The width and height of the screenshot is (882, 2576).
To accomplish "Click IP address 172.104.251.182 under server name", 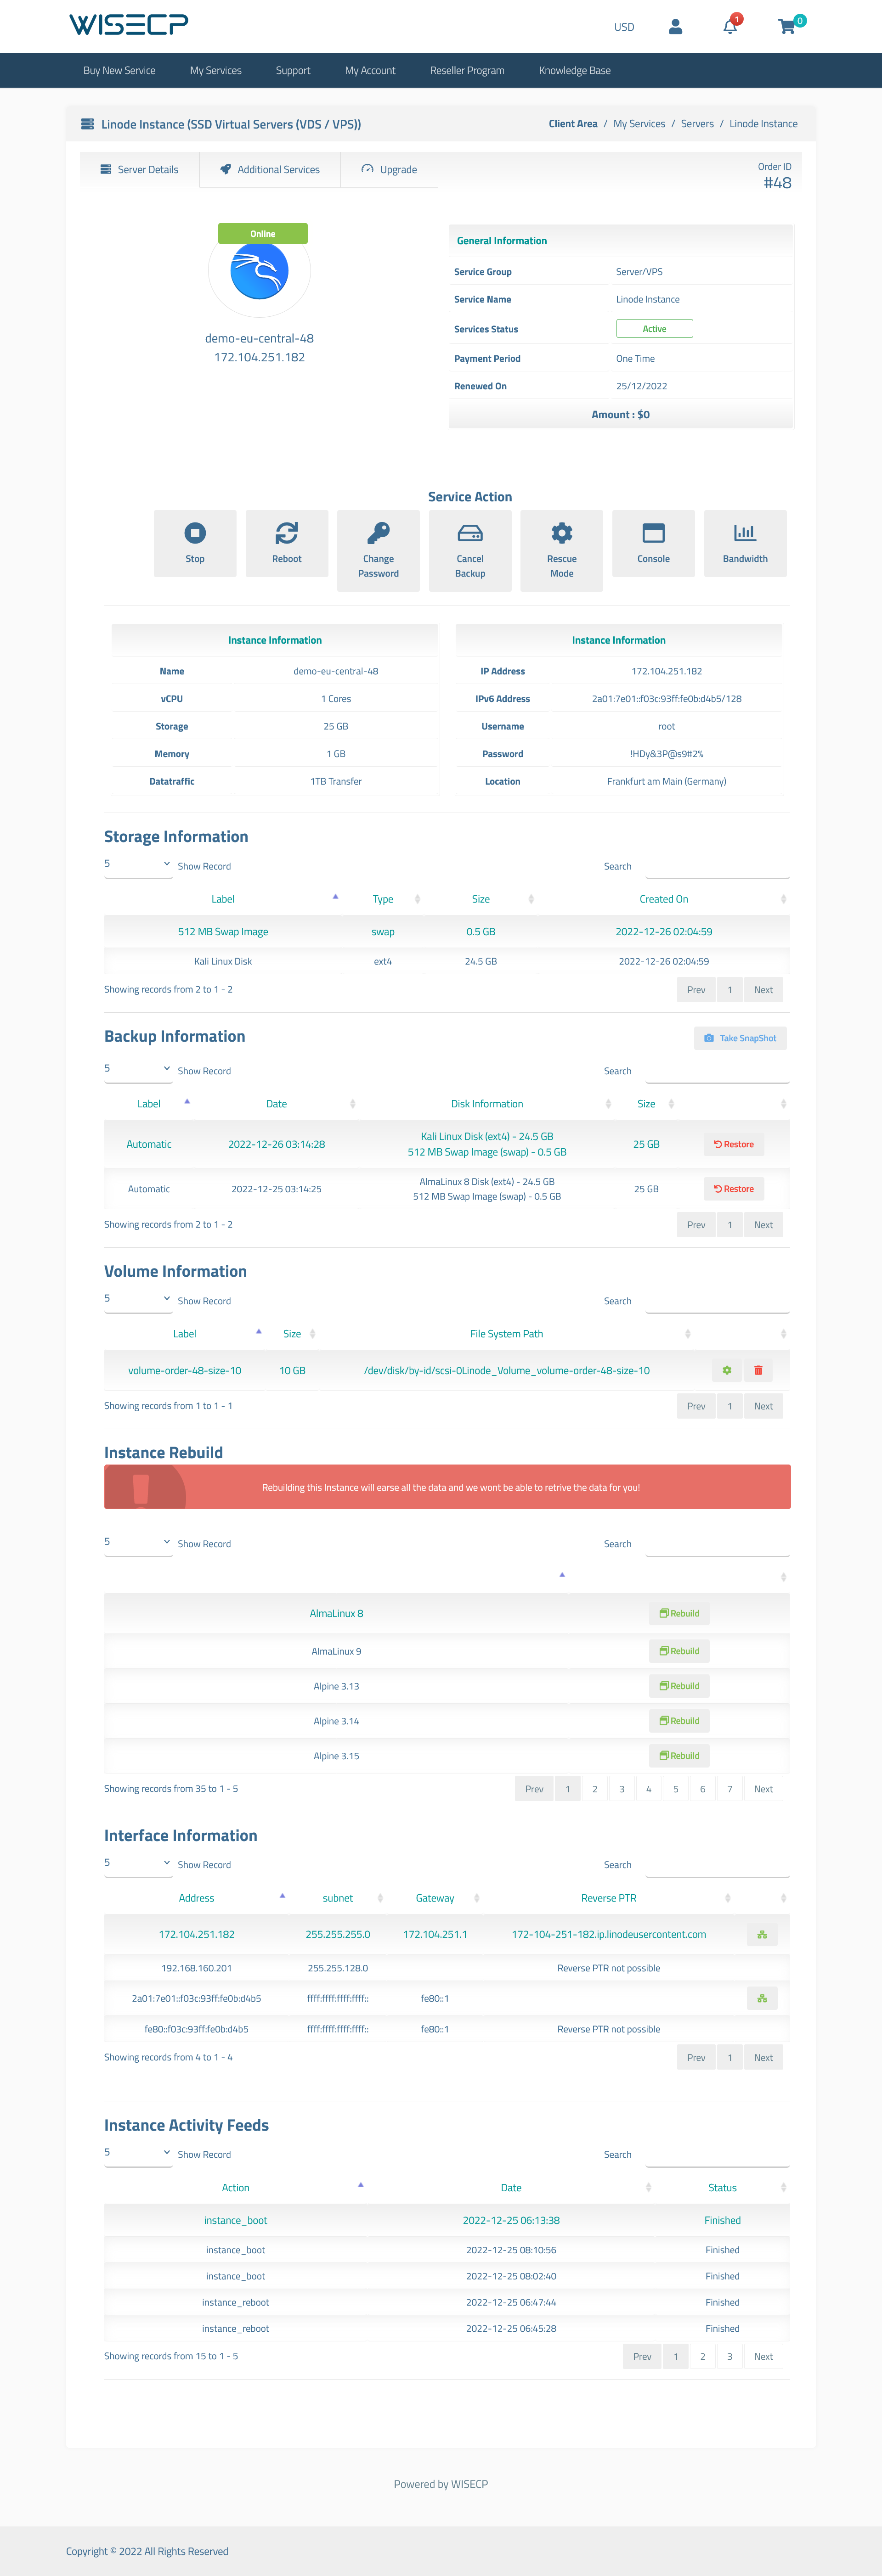I will point(259,357).
